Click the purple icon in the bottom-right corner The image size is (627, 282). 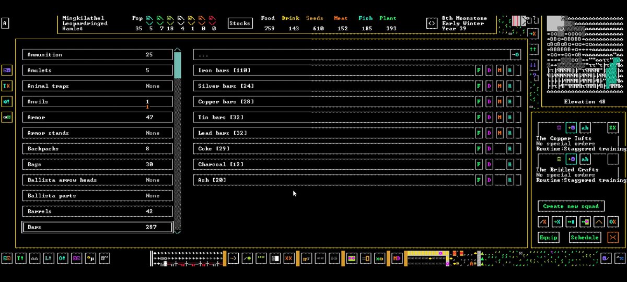(x=606, y=258)
